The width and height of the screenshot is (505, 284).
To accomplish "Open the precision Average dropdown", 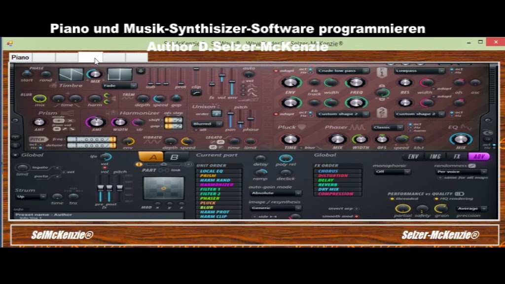I will (471, 209).
